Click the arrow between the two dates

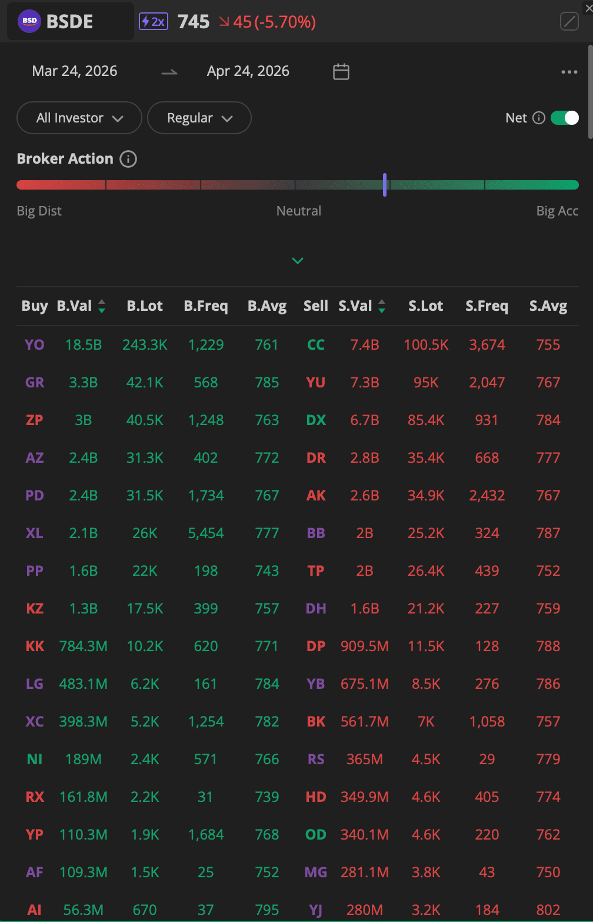pos(169,71)
